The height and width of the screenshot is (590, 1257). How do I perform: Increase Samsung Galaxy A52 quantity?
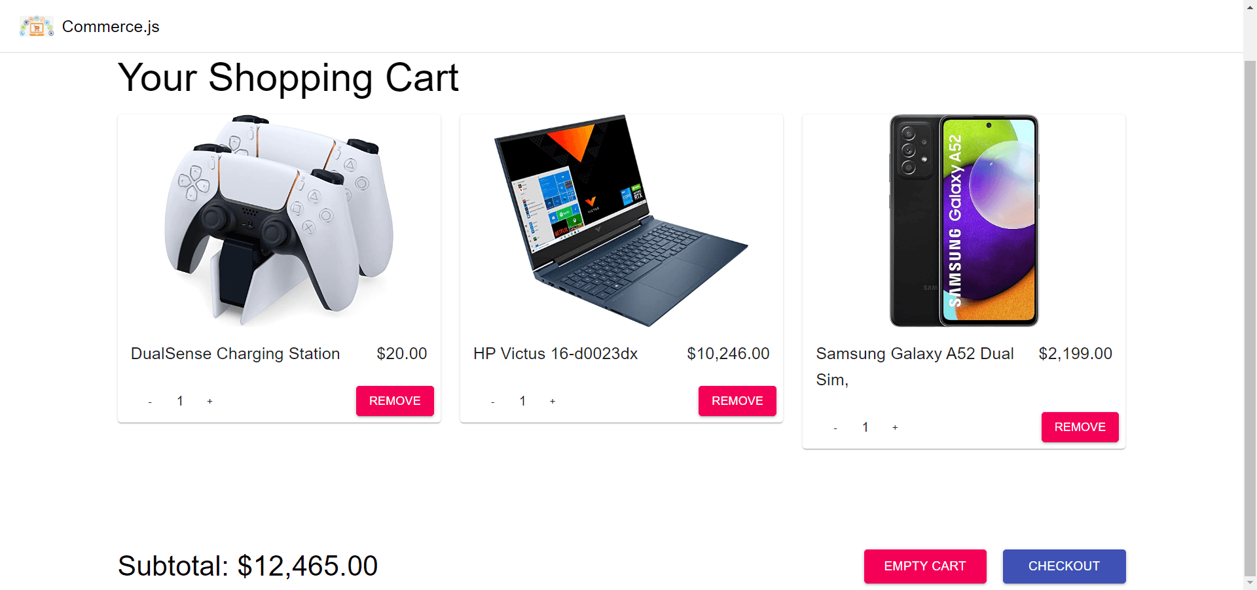[x=895, y=427]
